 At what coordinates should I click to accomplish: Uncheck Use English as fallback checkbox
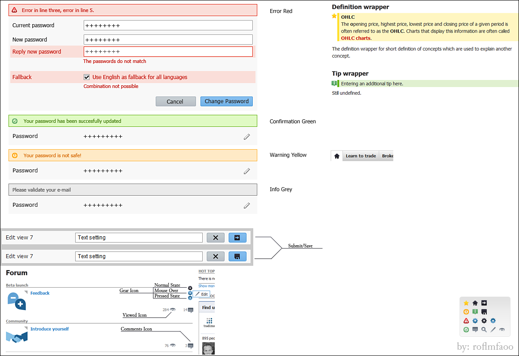(x=87, y=77)
